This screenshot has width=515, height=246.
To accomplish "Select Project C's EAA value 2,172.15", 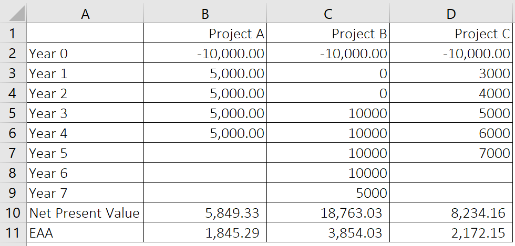I will (x=451, y=233).
